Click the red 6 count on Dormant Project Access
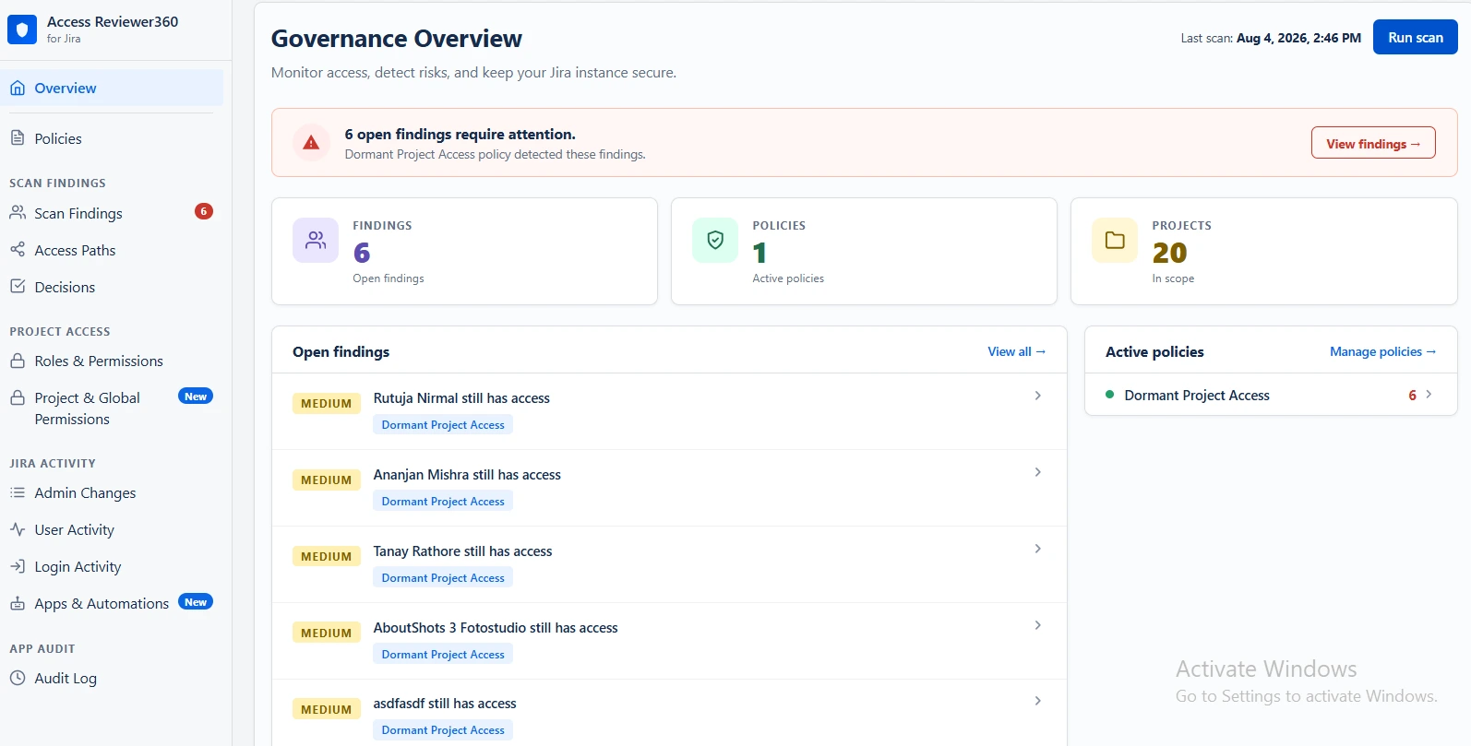 pos(1412,395)
